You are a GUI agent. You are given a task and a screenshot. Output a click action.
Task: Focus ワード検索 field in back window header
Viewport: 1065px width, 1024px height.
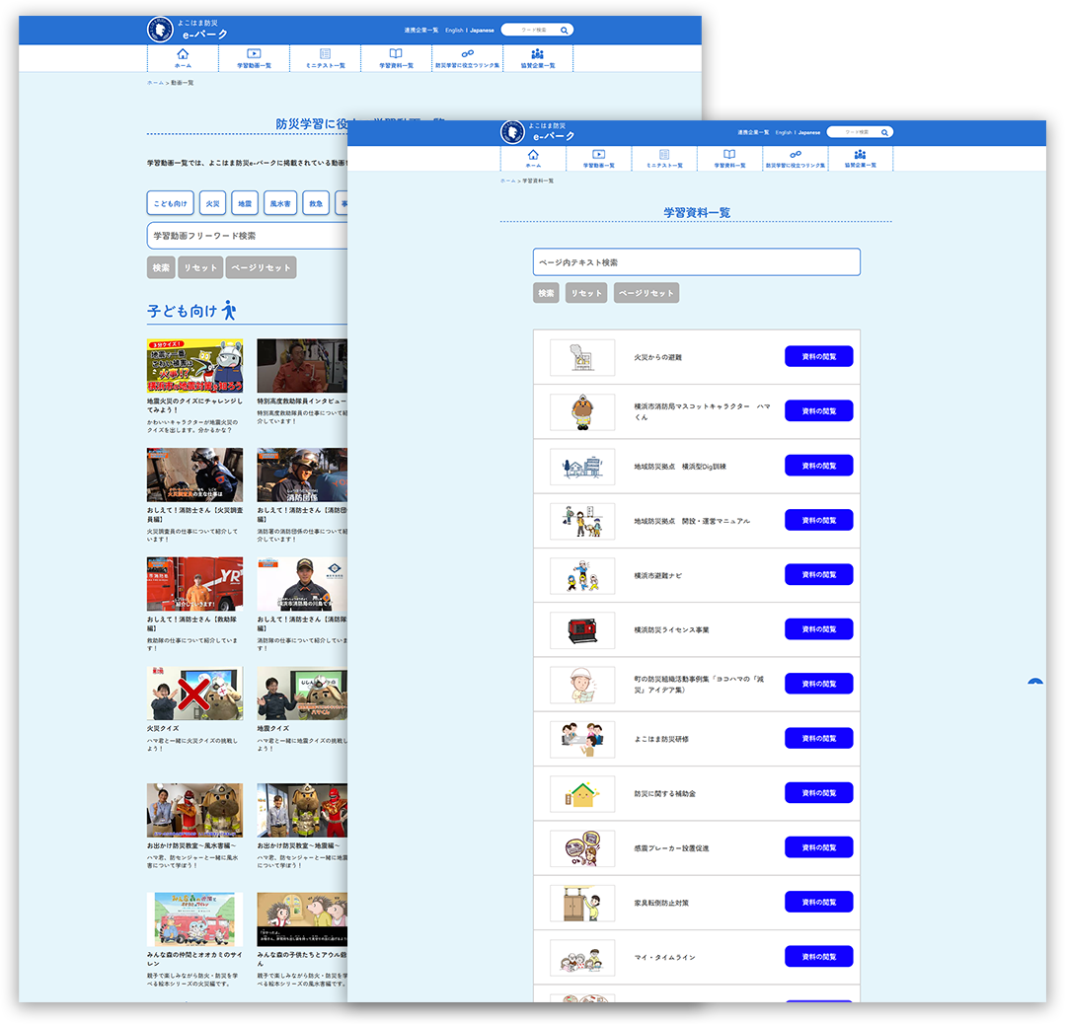533,30
